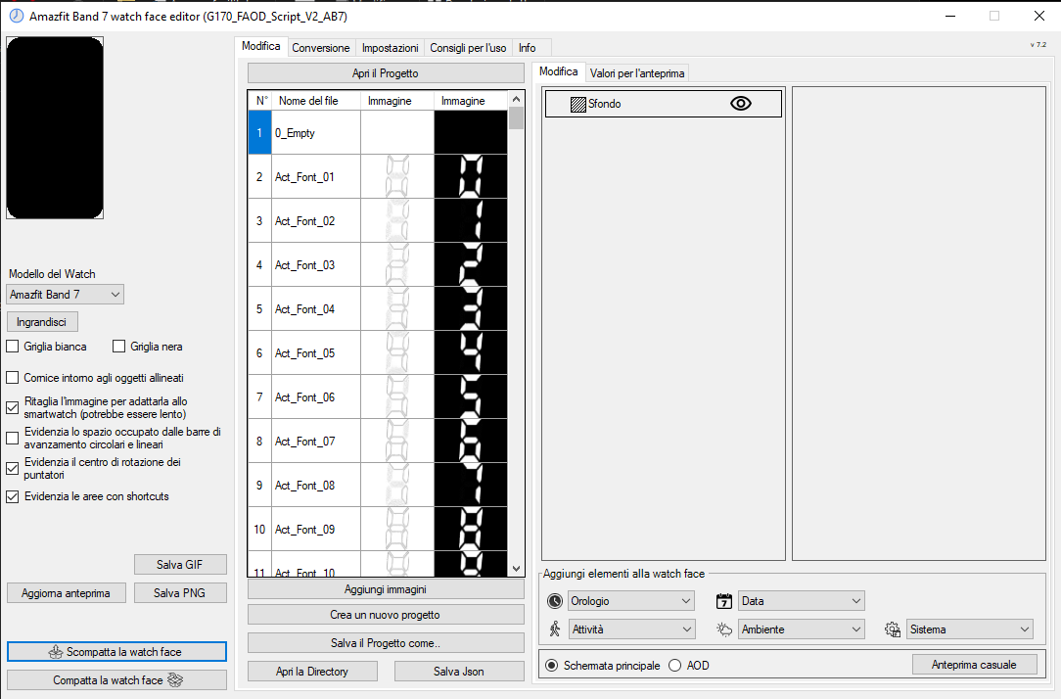Toggle Cornice intorno agli oggetti allineati
The height and width of the screenshot is (699, 1061).
pos(12,378)
